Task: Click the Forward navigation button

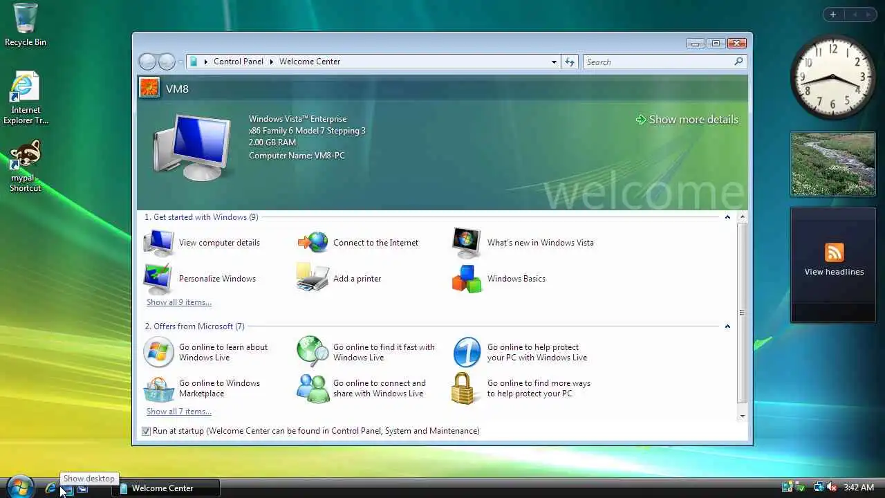Action: click(167, 62)
